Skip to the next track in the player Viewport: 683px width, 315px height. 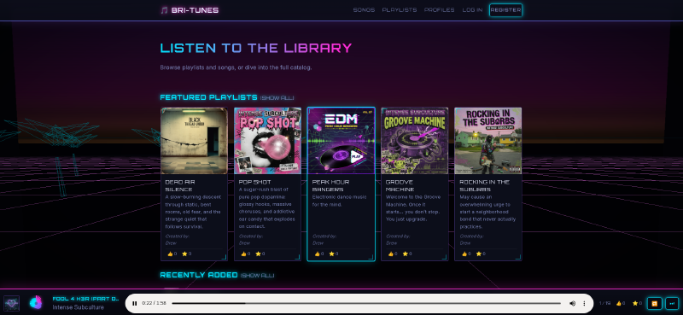[672, 303]
